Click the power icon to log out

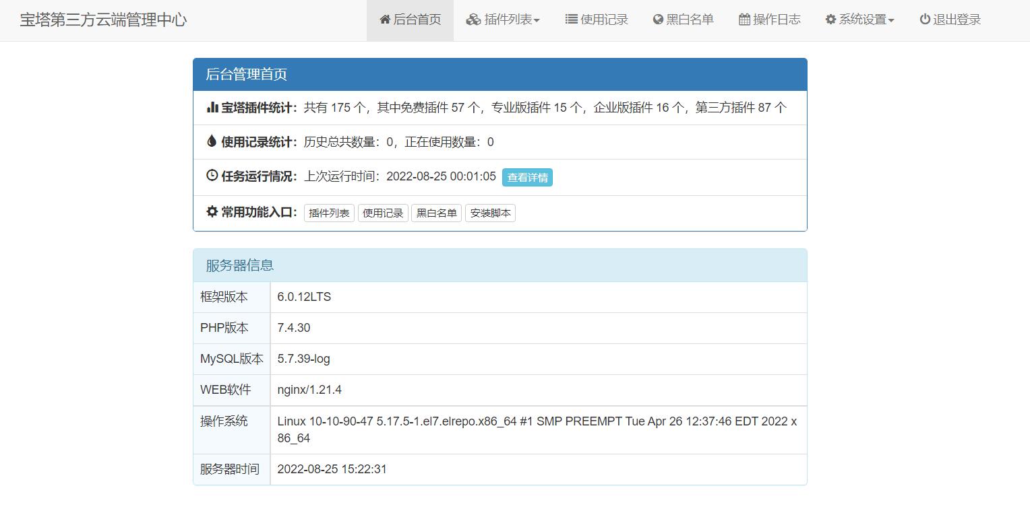925,20
